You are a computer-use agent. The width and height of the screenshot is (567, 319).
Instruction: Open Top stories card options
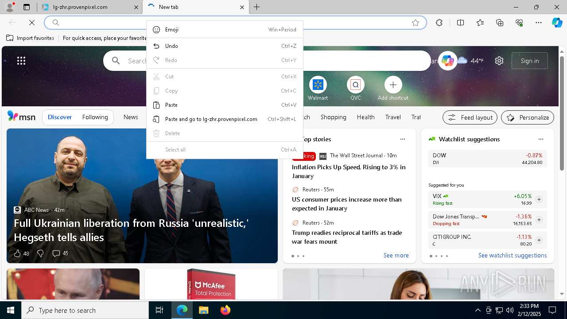click(x=403, y=139)
